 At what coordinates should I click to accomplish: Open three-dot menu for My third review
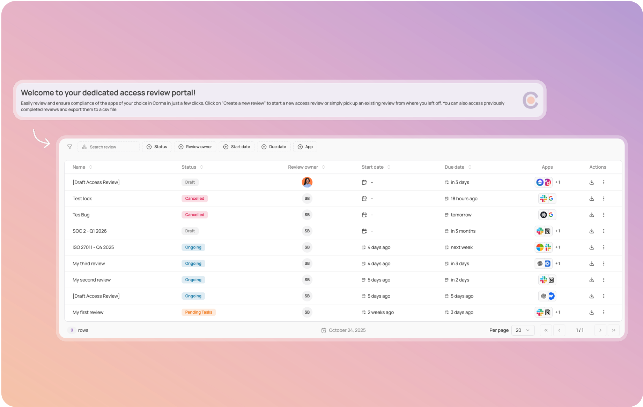[x=604, y=264]
